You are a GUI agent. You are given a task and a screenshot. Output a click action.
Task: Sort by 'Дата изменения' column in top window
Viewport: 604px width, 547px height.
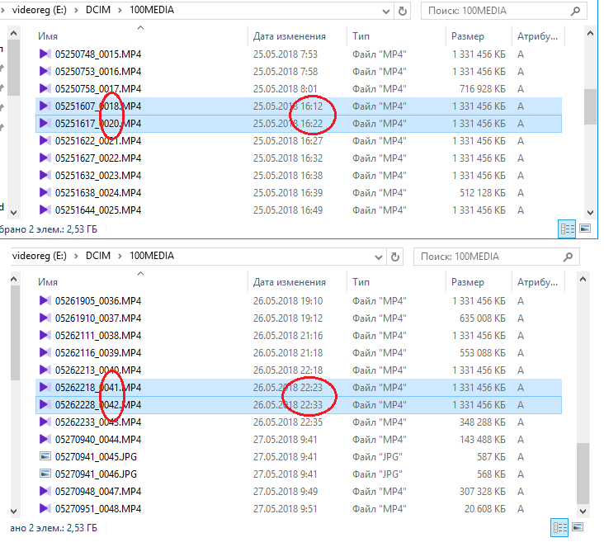tap(289, 36)
